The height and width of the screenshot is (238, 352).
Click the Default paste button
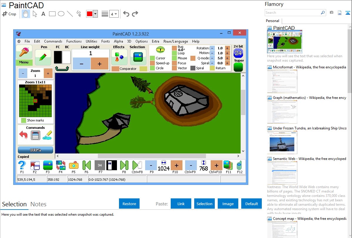pyautogui.click(x=252, y=204)
